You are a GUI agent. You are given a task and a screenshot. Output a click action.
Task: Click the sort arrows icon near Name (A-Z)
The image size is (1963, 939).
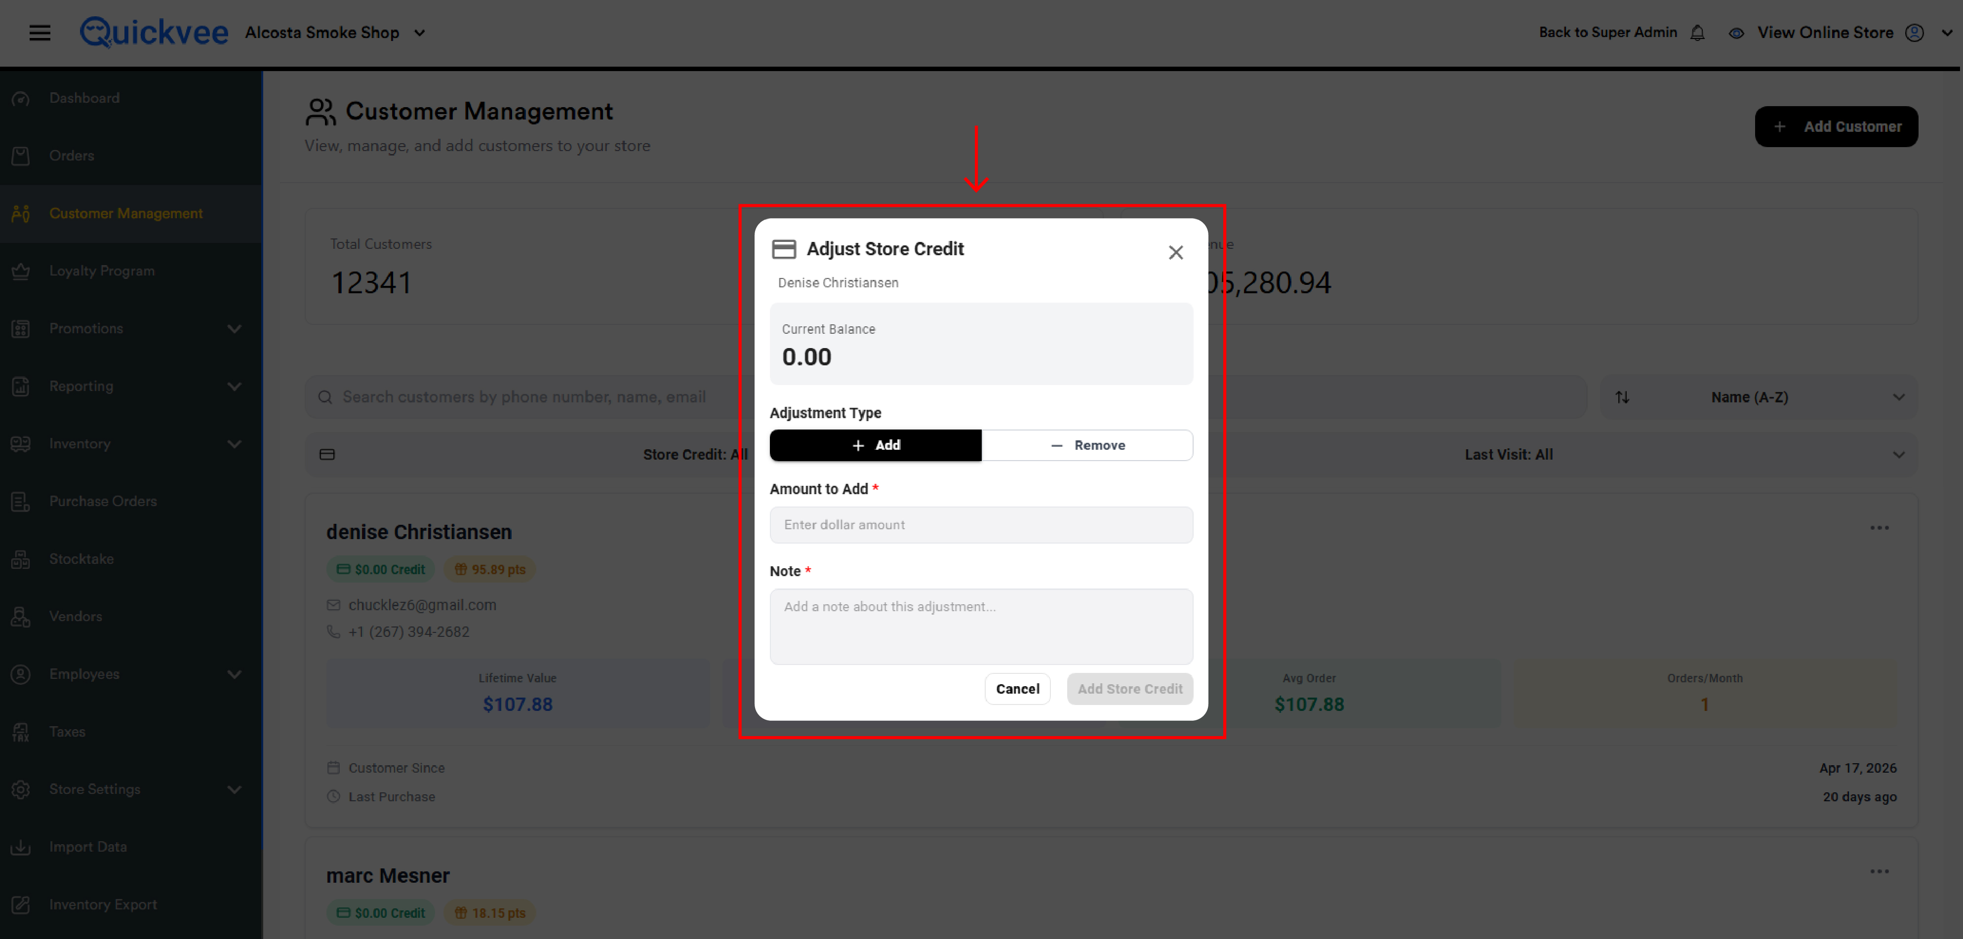1622,397
